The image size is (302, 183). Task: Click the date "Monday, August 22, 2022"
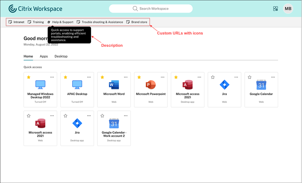41,45
